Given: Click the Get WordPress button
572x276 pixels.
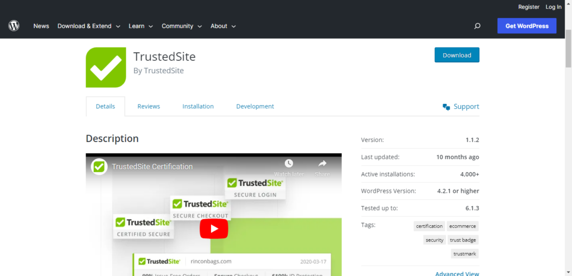Looking at the screenshot, I should [x=527, y=26].
